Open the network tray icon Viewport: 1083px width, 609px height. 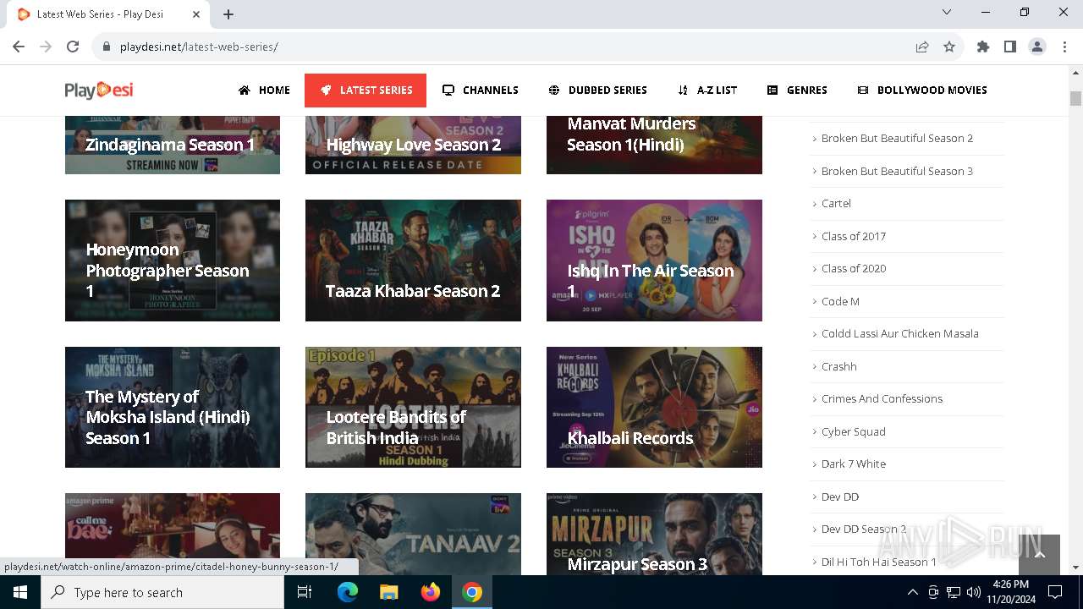954,592
